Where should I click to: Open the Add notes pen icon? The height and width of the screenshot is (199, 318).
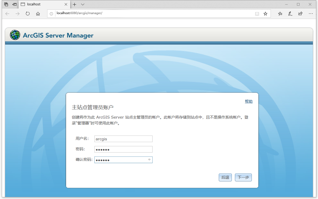click(290, 14)
